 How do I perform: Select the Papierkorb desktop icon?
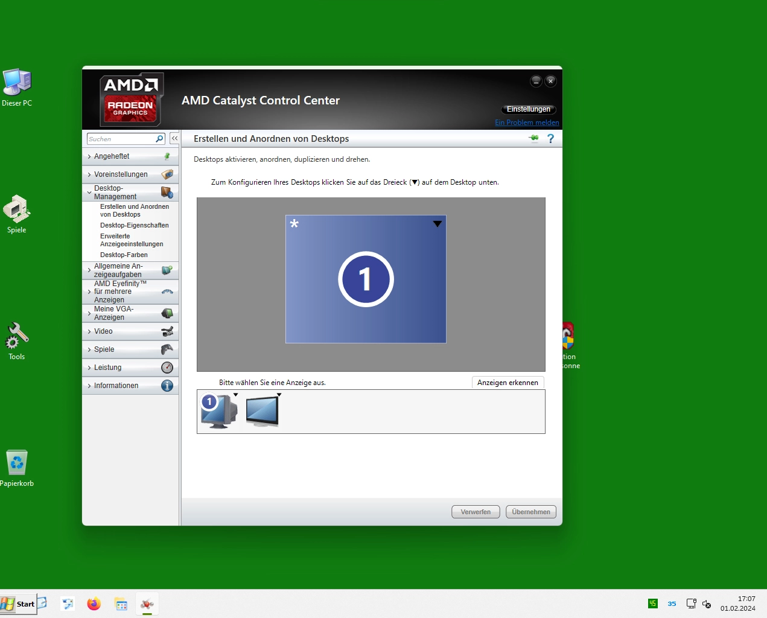pos(17,468)
